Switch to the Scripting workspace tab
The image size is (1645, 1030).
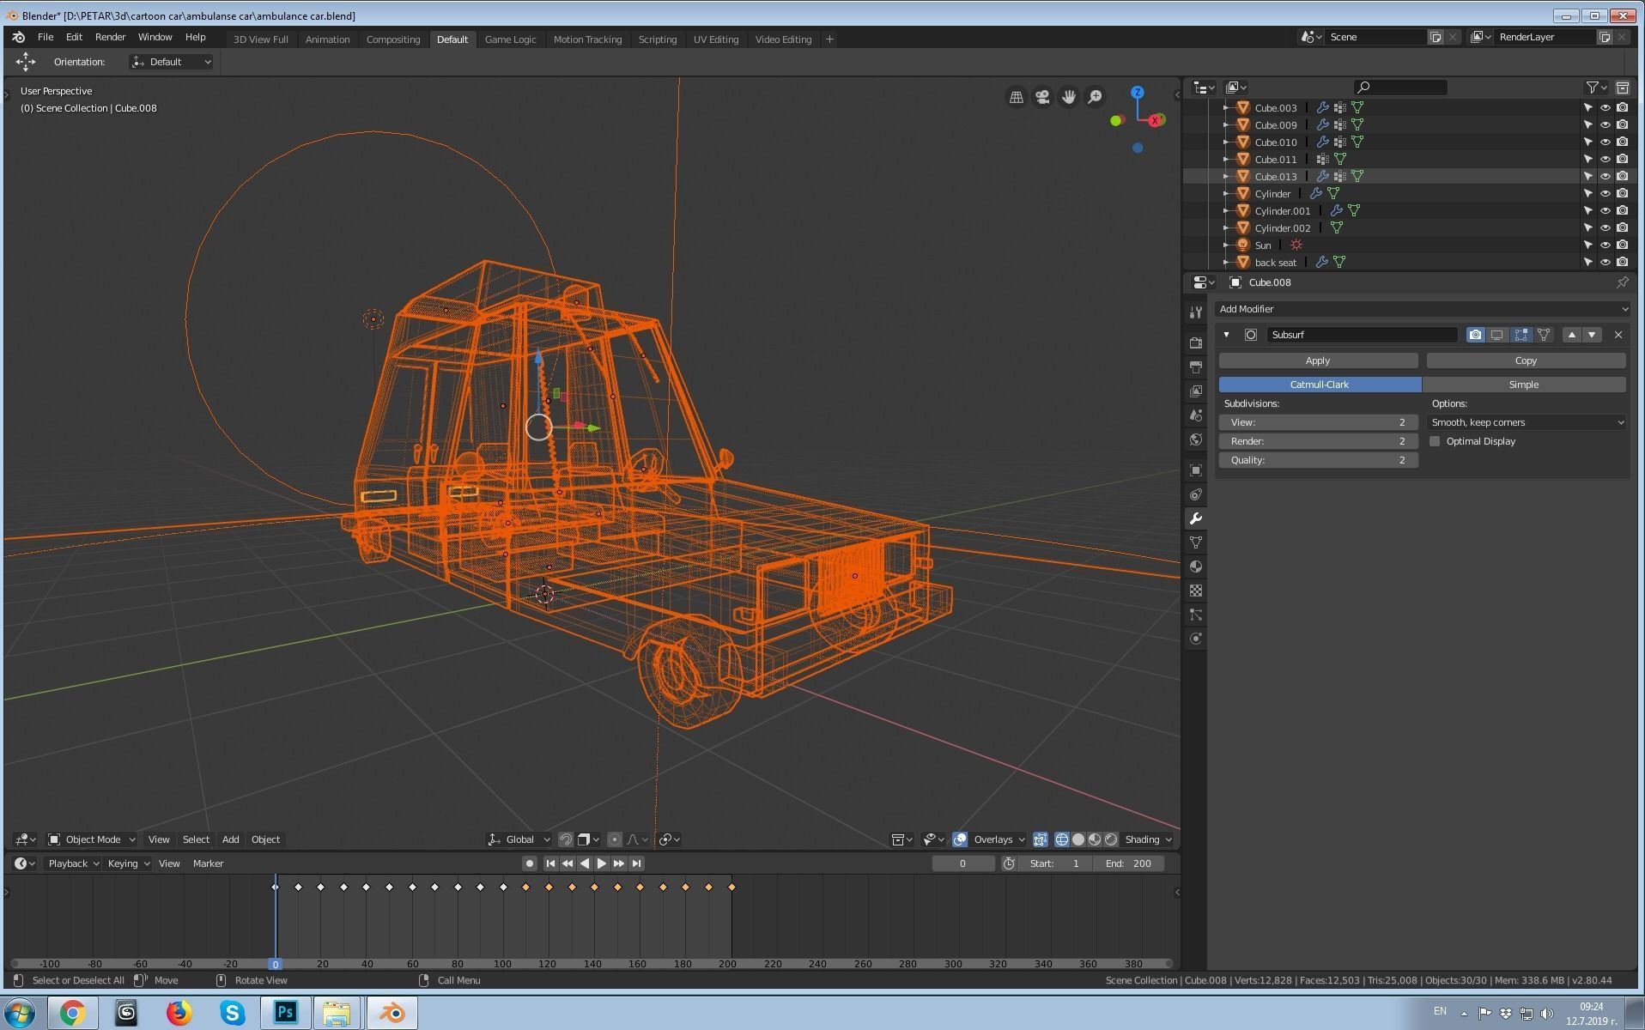click(x=657, y=39)
